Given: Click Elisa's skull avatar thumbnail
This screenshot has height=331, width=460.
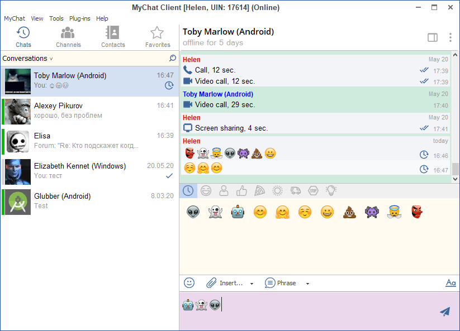Looking at the screenshot, I should [x=17, y=142].
